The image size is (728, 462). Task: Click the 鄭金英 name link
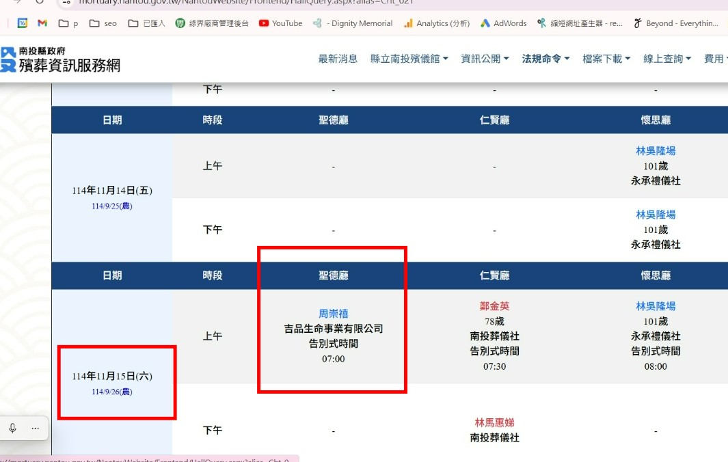494,306
